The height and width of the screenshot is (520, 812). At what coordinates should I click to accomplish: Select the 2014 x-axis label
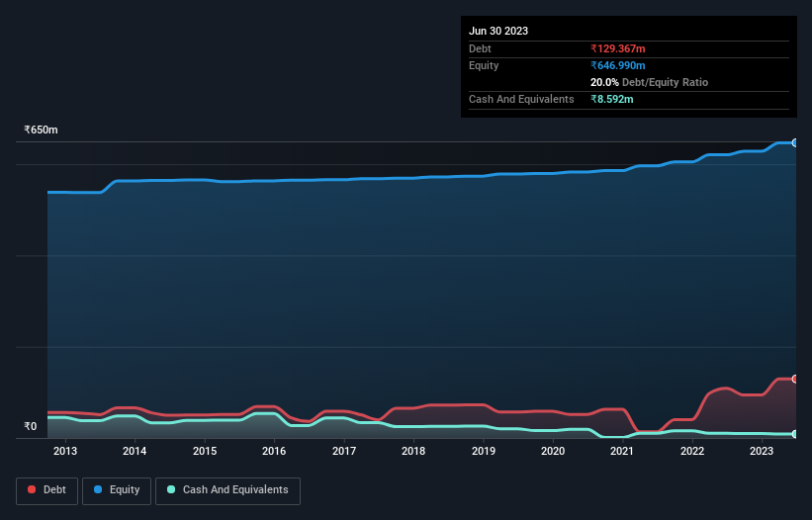(x=135, y=451)
